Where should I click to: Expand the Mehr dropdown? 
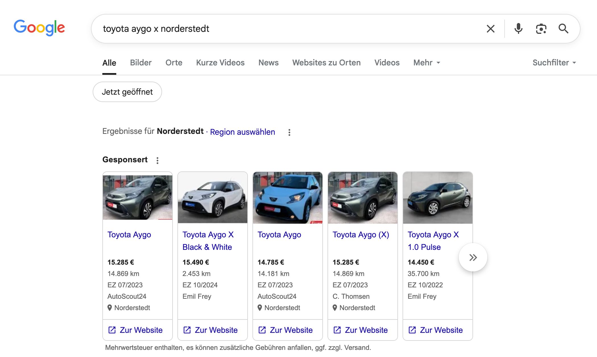point(427,63)
